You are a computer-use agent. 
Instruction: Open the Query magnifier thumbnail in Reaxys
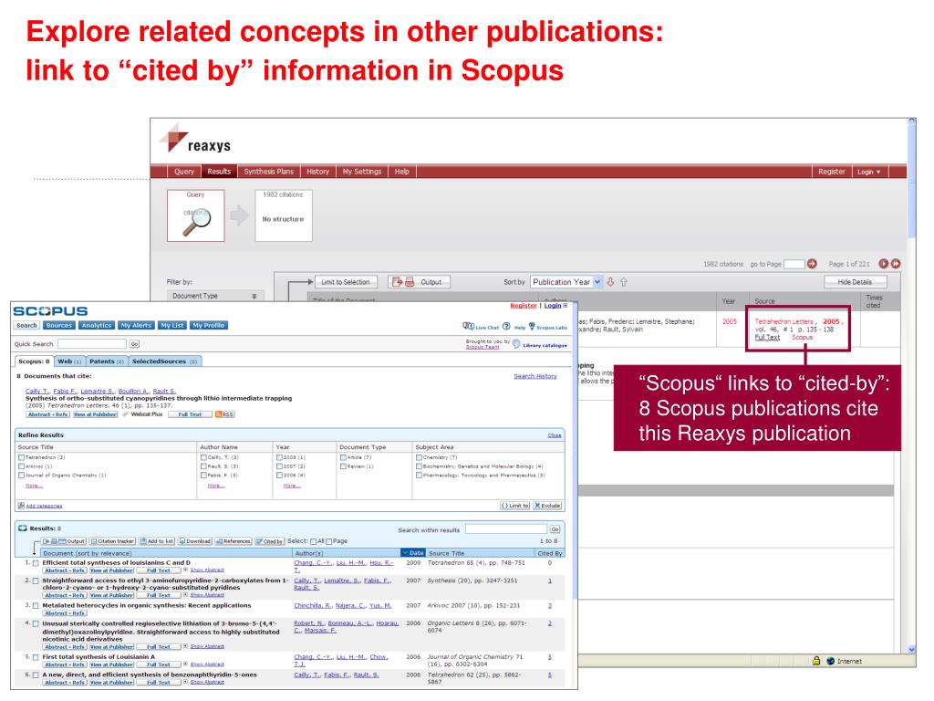[196, 215]
